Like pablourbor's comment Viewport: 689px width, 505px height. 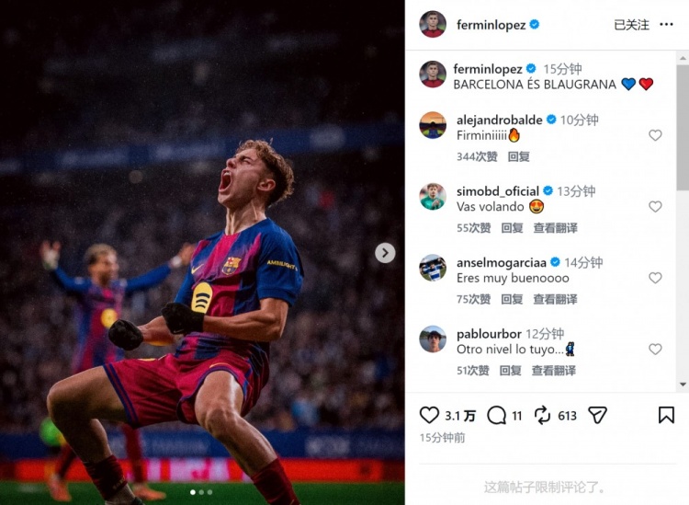pyautogui.click(x=655, y=350)
